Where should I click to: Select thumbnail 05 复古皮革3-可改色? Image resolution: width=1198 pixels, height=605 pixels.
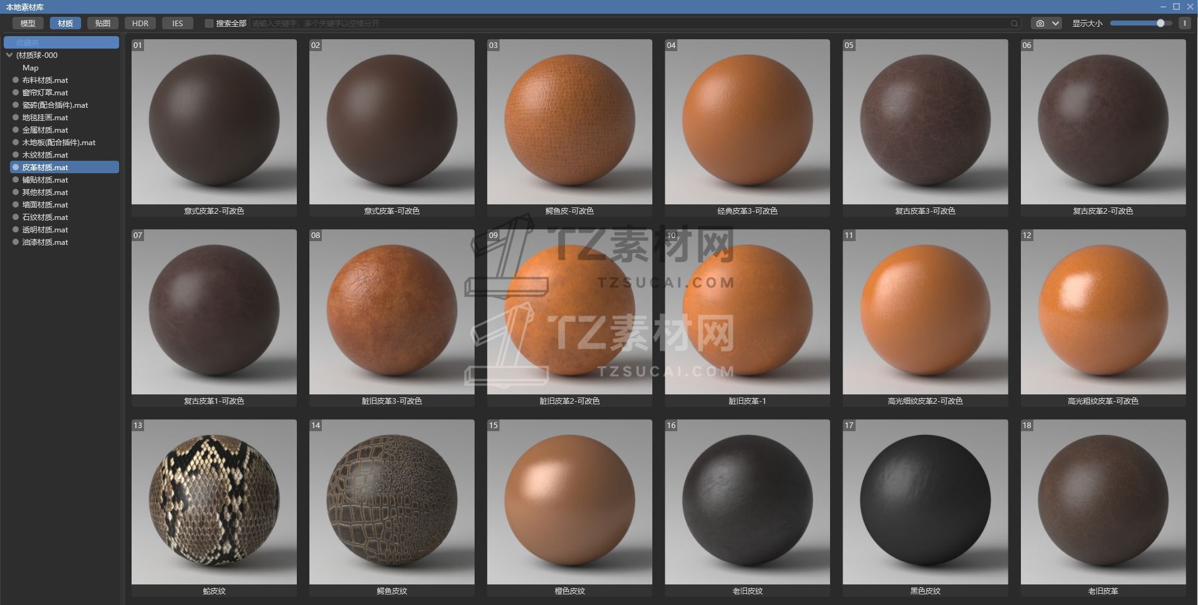(x=925, y=122)
